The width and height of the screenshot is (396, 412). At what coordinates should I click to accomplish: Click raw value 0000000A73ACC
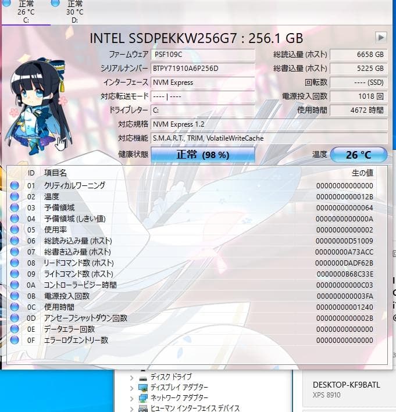point(344,252)
